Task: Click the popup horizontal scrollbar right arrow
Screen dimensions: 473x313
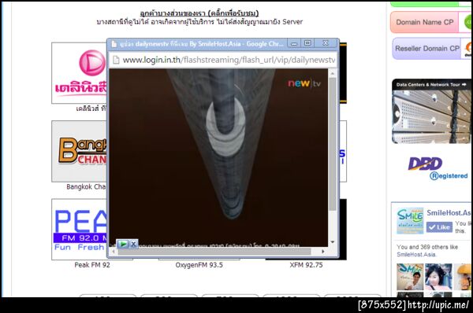Action: click(323, 252)
